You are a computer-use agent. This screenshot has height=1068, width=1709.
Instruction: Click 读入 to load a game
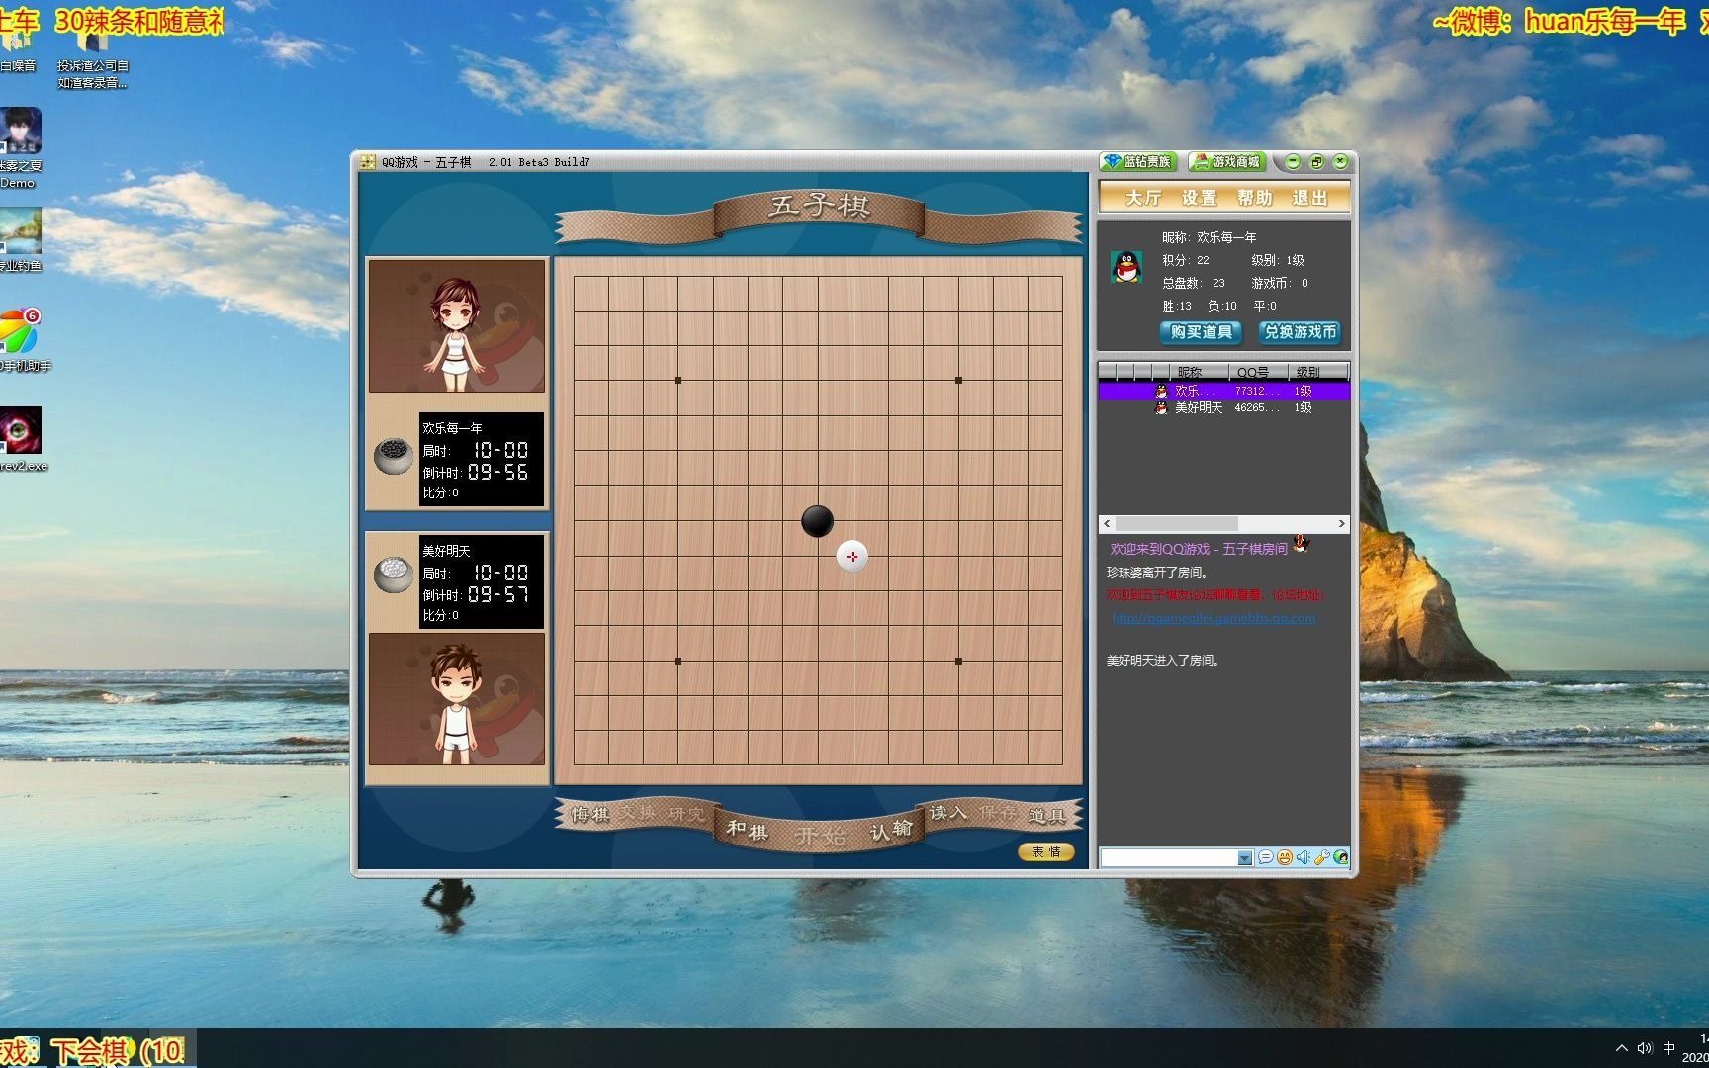coord(947,813)
